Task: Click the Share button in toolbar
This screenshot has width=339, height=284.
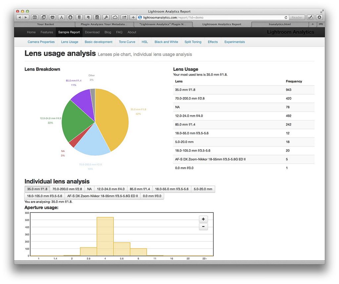Action: click(x=124, y=17)
